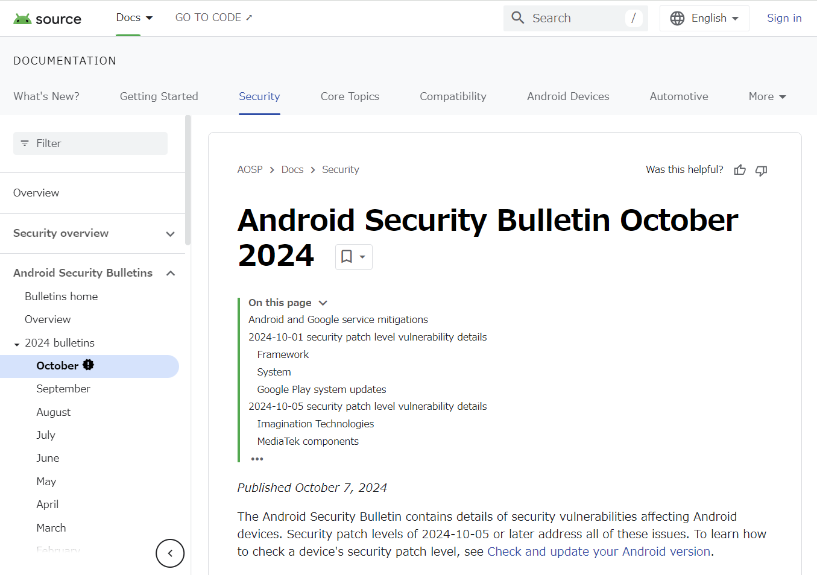Open the Docs menu
Viewport: 817px width, 575px height.
pyautogui.click(x=134, y=17)
